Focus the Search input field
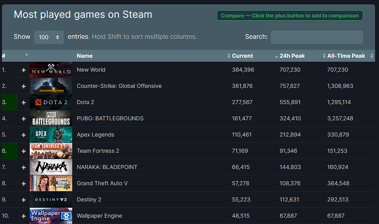The image size is (379, 224). click(316, 37)
